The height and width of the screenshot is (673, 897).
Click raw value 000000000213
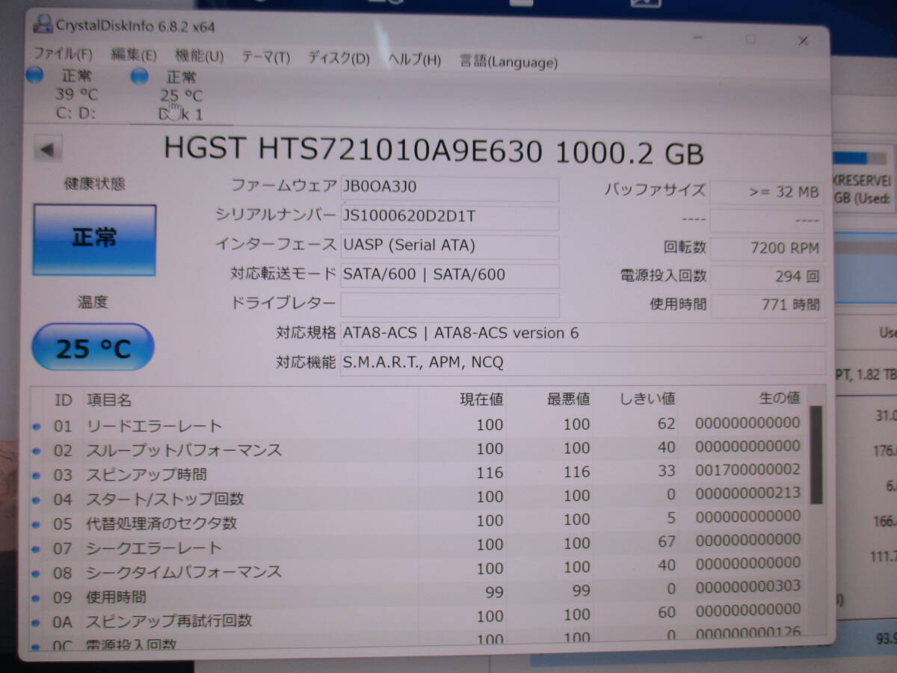click(x=747, y=493)
